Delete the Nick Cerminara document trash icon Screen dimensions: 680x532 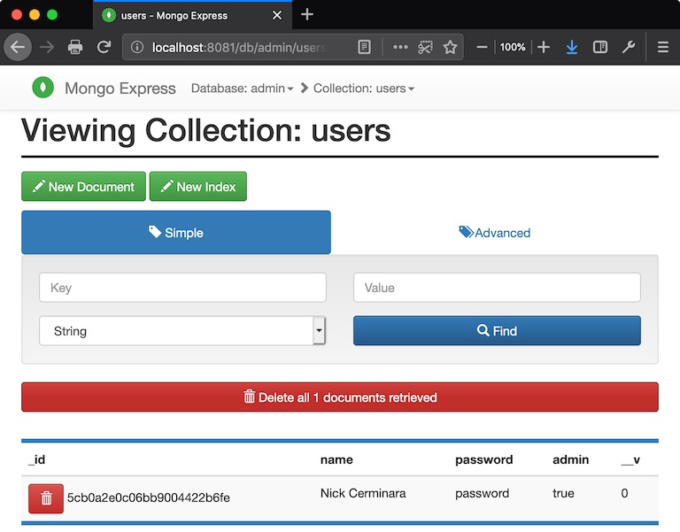pos(46,498)
